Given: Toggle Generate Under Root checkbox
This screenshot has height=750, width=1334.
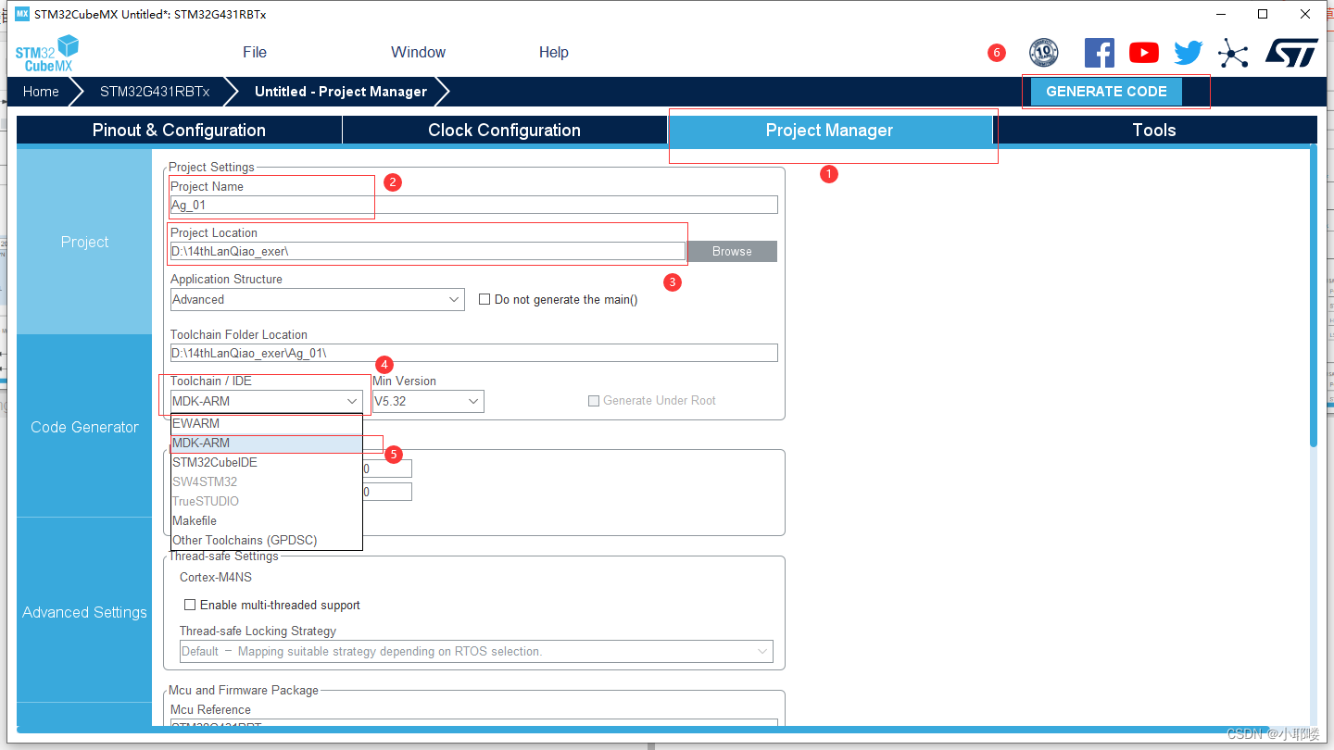Looking at the screenshot, I should pyautogui.click(x=595, y=401).
